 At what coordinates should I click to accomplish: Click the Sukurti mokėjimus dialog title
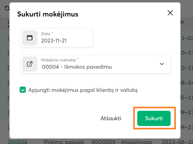coord(47,14)
